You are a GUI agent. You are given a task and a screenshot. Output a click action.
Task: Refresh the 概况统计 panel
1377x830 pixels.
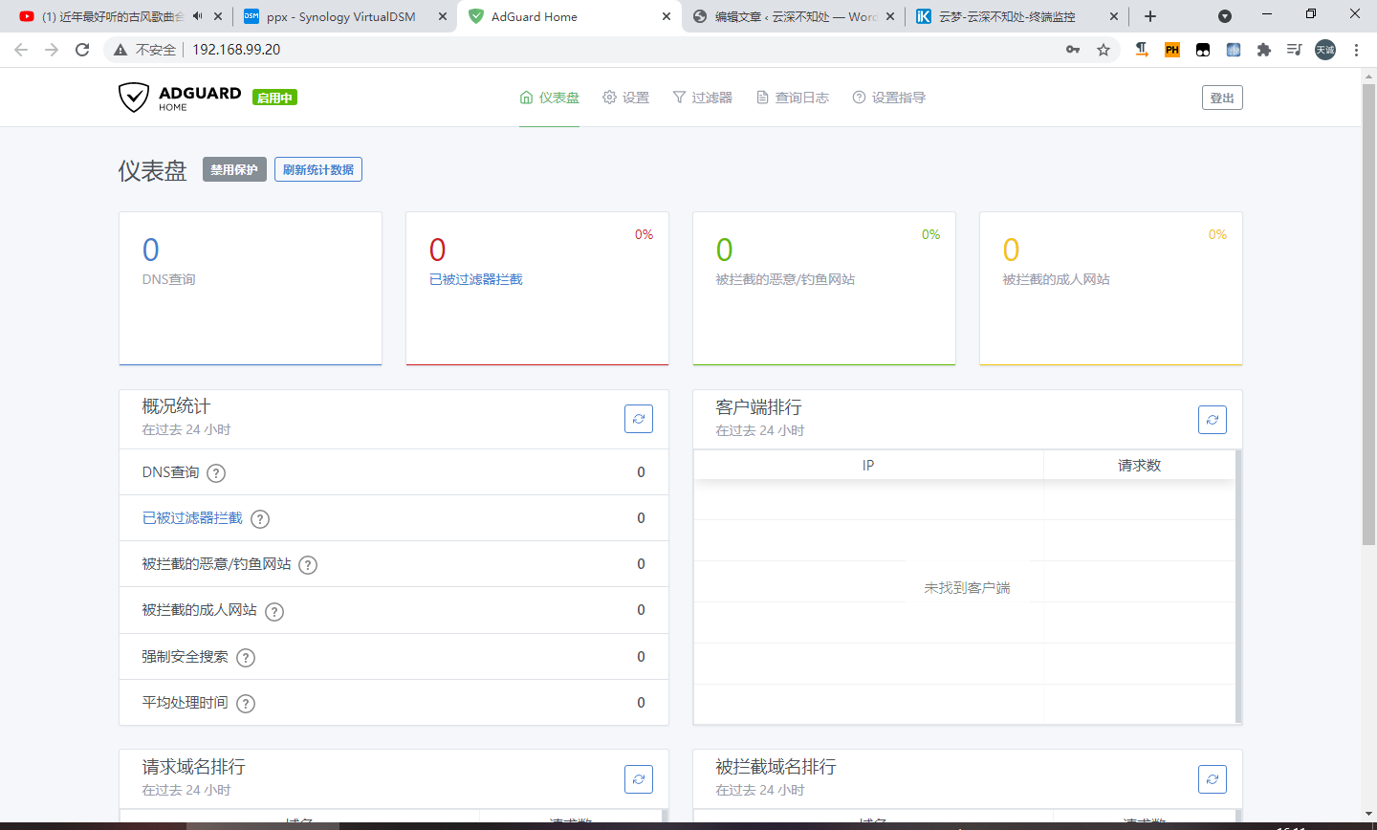click(639, 419)
